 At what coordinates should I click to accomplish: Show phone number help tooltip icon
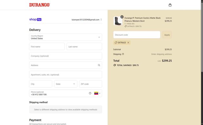click(x=90, y=93)
